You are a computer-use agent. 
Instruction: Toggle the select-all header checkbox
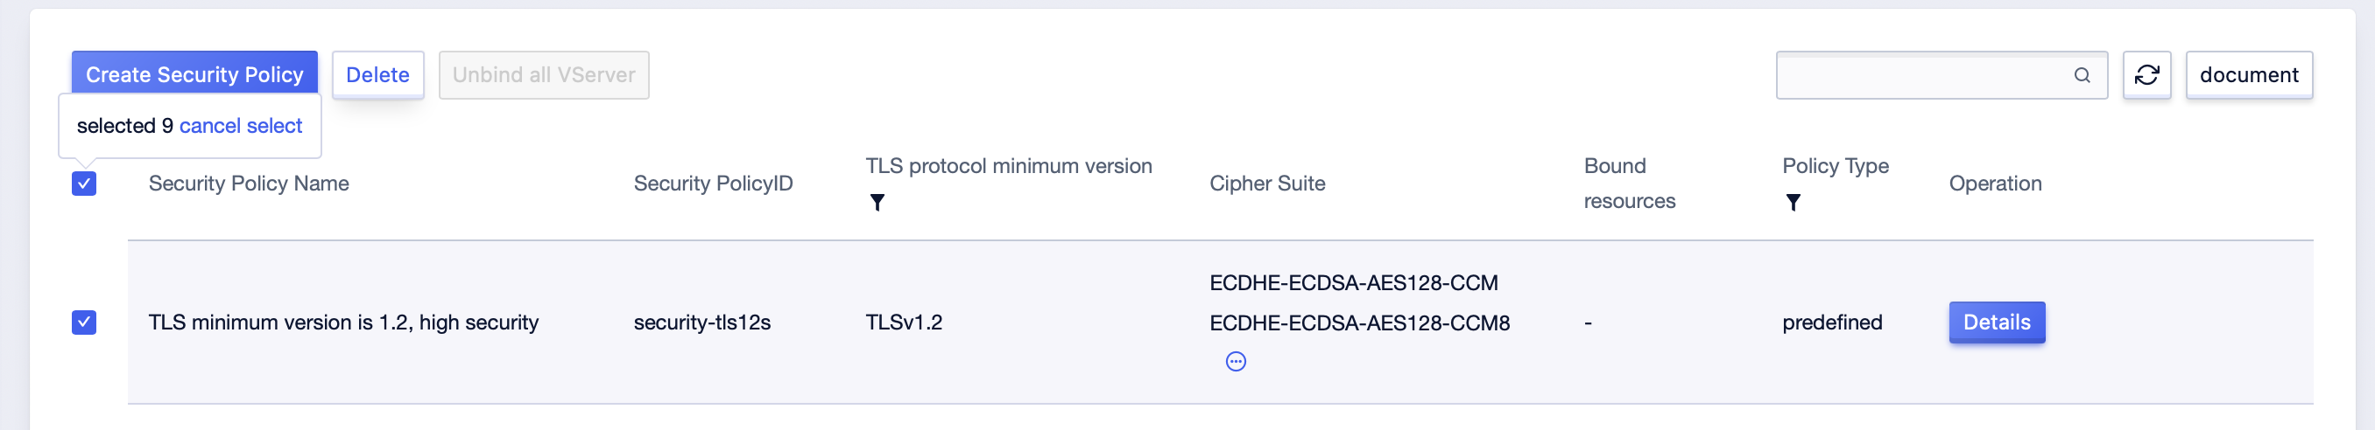(84, 184)
